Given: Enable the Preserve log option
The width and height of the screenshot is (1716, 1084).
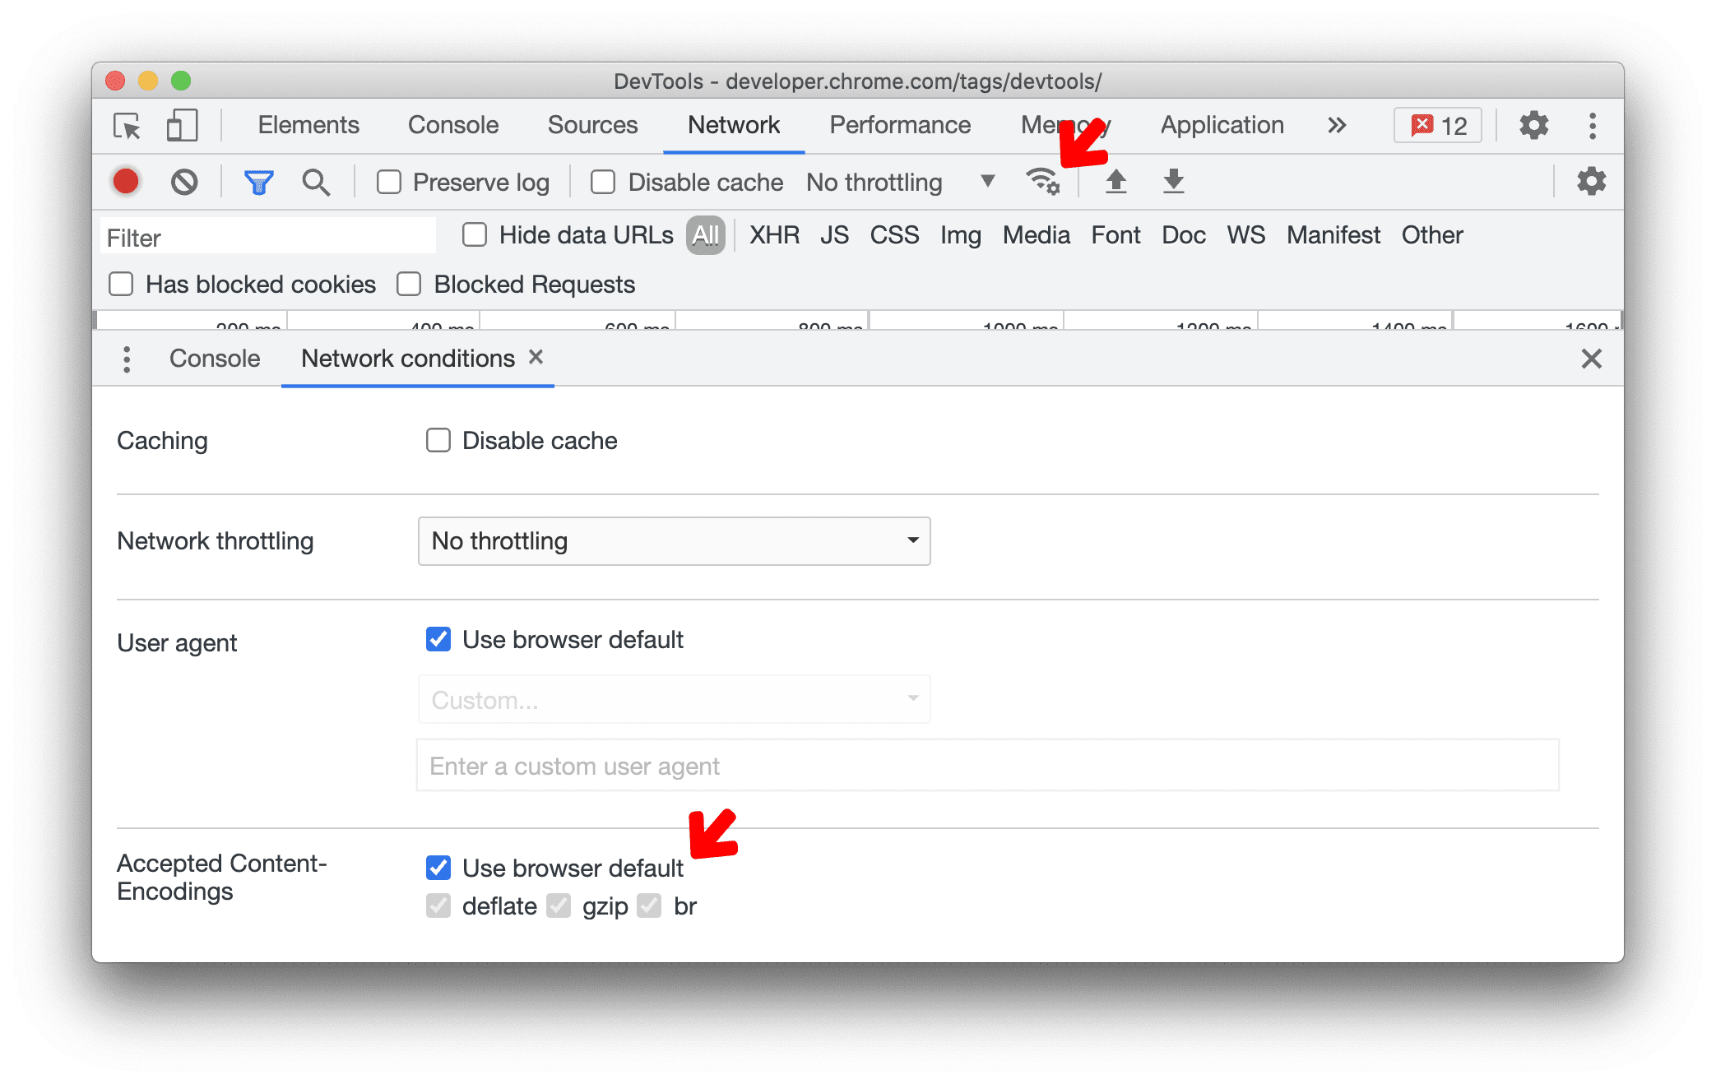Looking at the screenshot, I should point(390,181).
